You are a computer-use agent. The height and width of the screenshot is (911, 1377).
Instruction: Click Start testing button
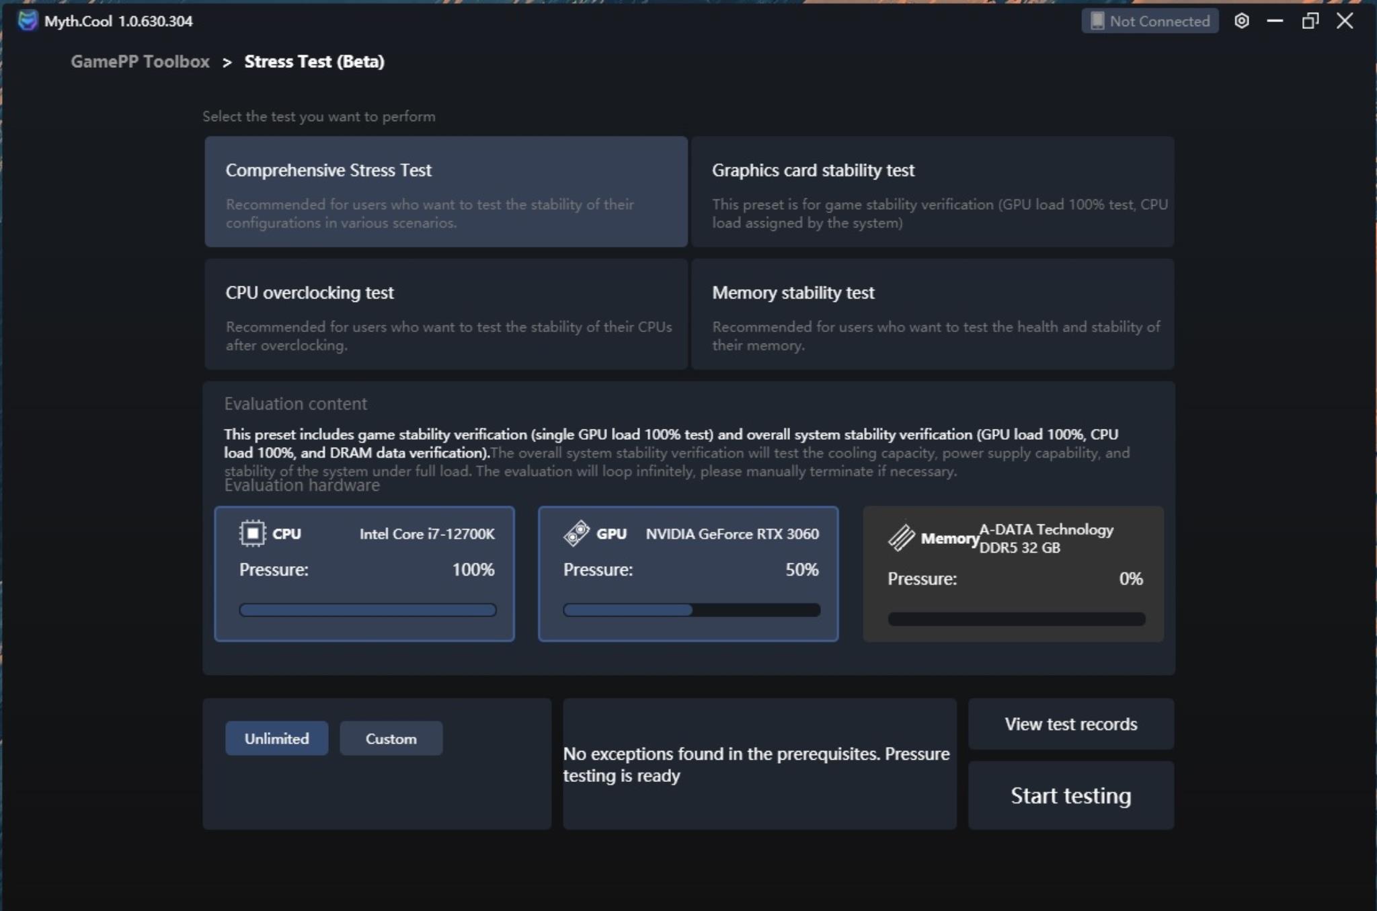click(1071, 795)
